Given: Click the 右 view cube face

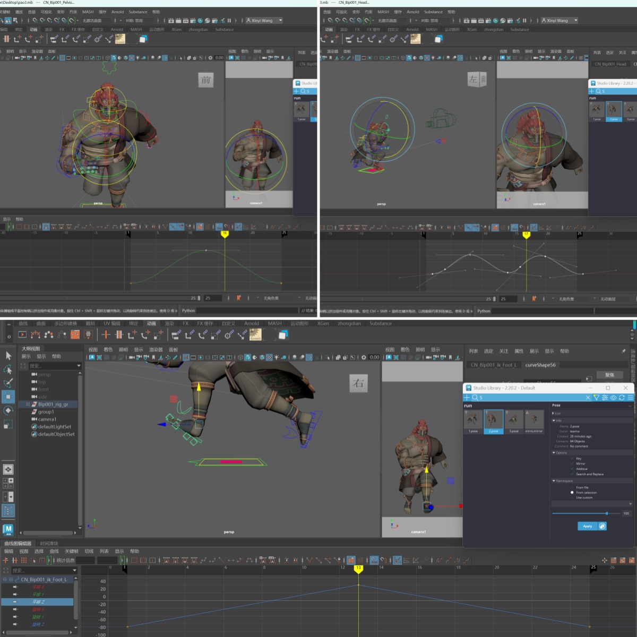Looking at the screenshot, I should click(x=358, y=383).
